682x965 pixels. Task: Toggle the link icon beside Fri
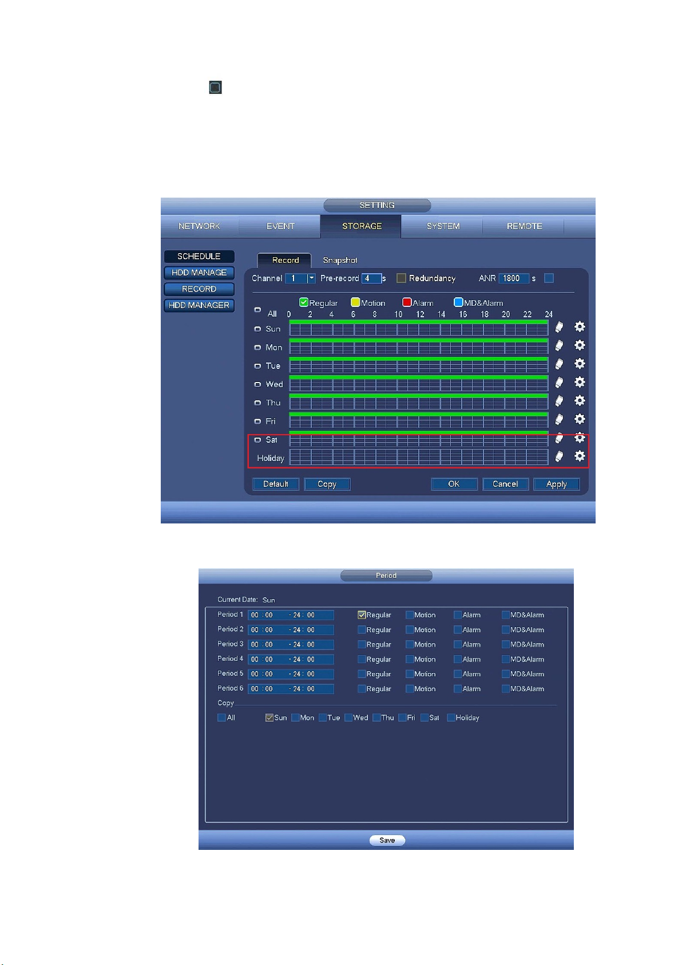point(257,422)
